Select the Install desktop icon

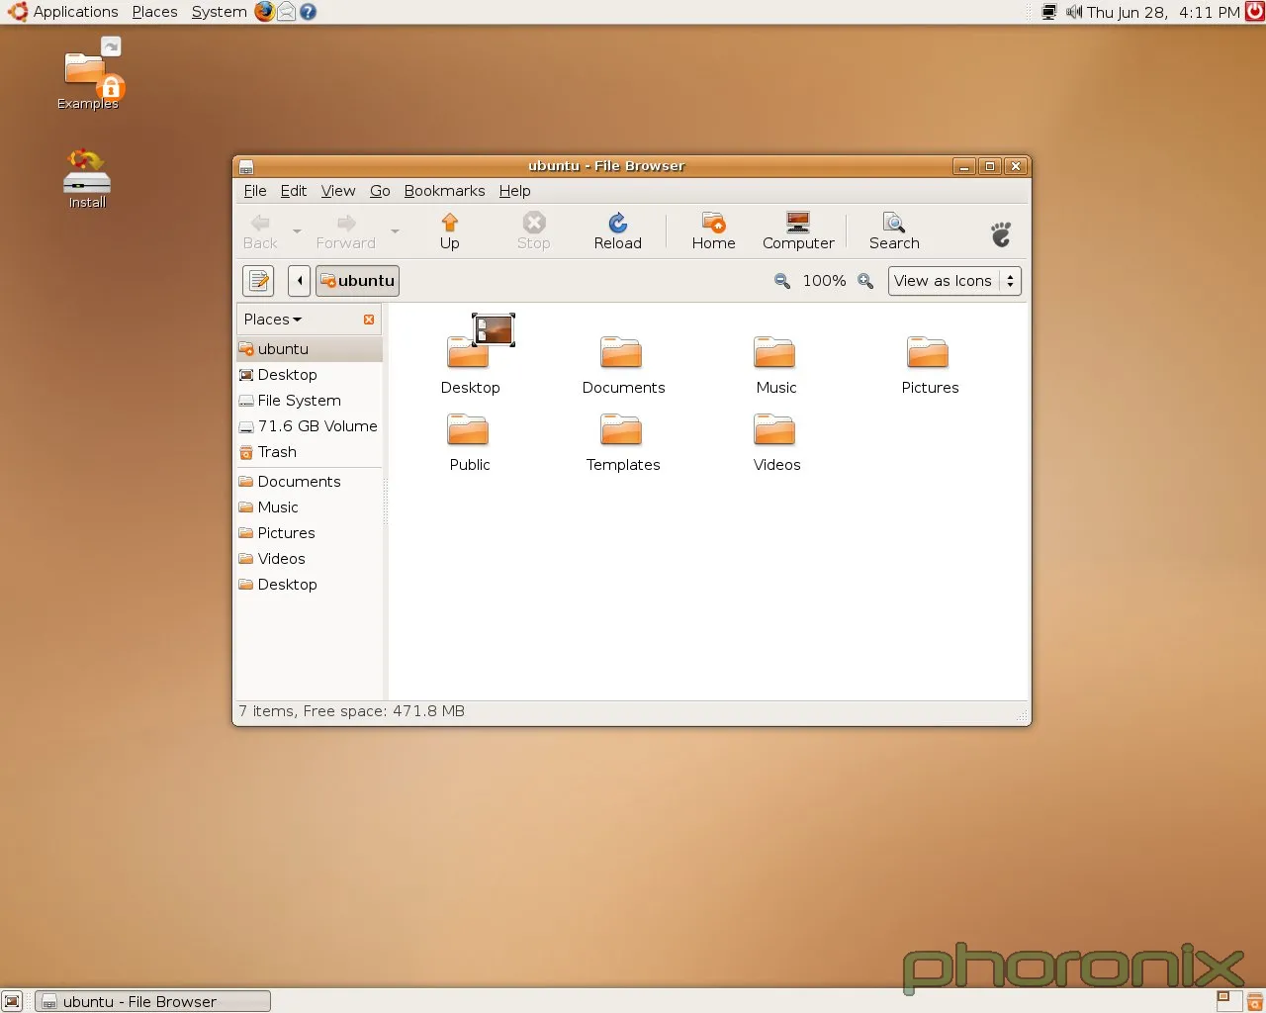[87, 179]
